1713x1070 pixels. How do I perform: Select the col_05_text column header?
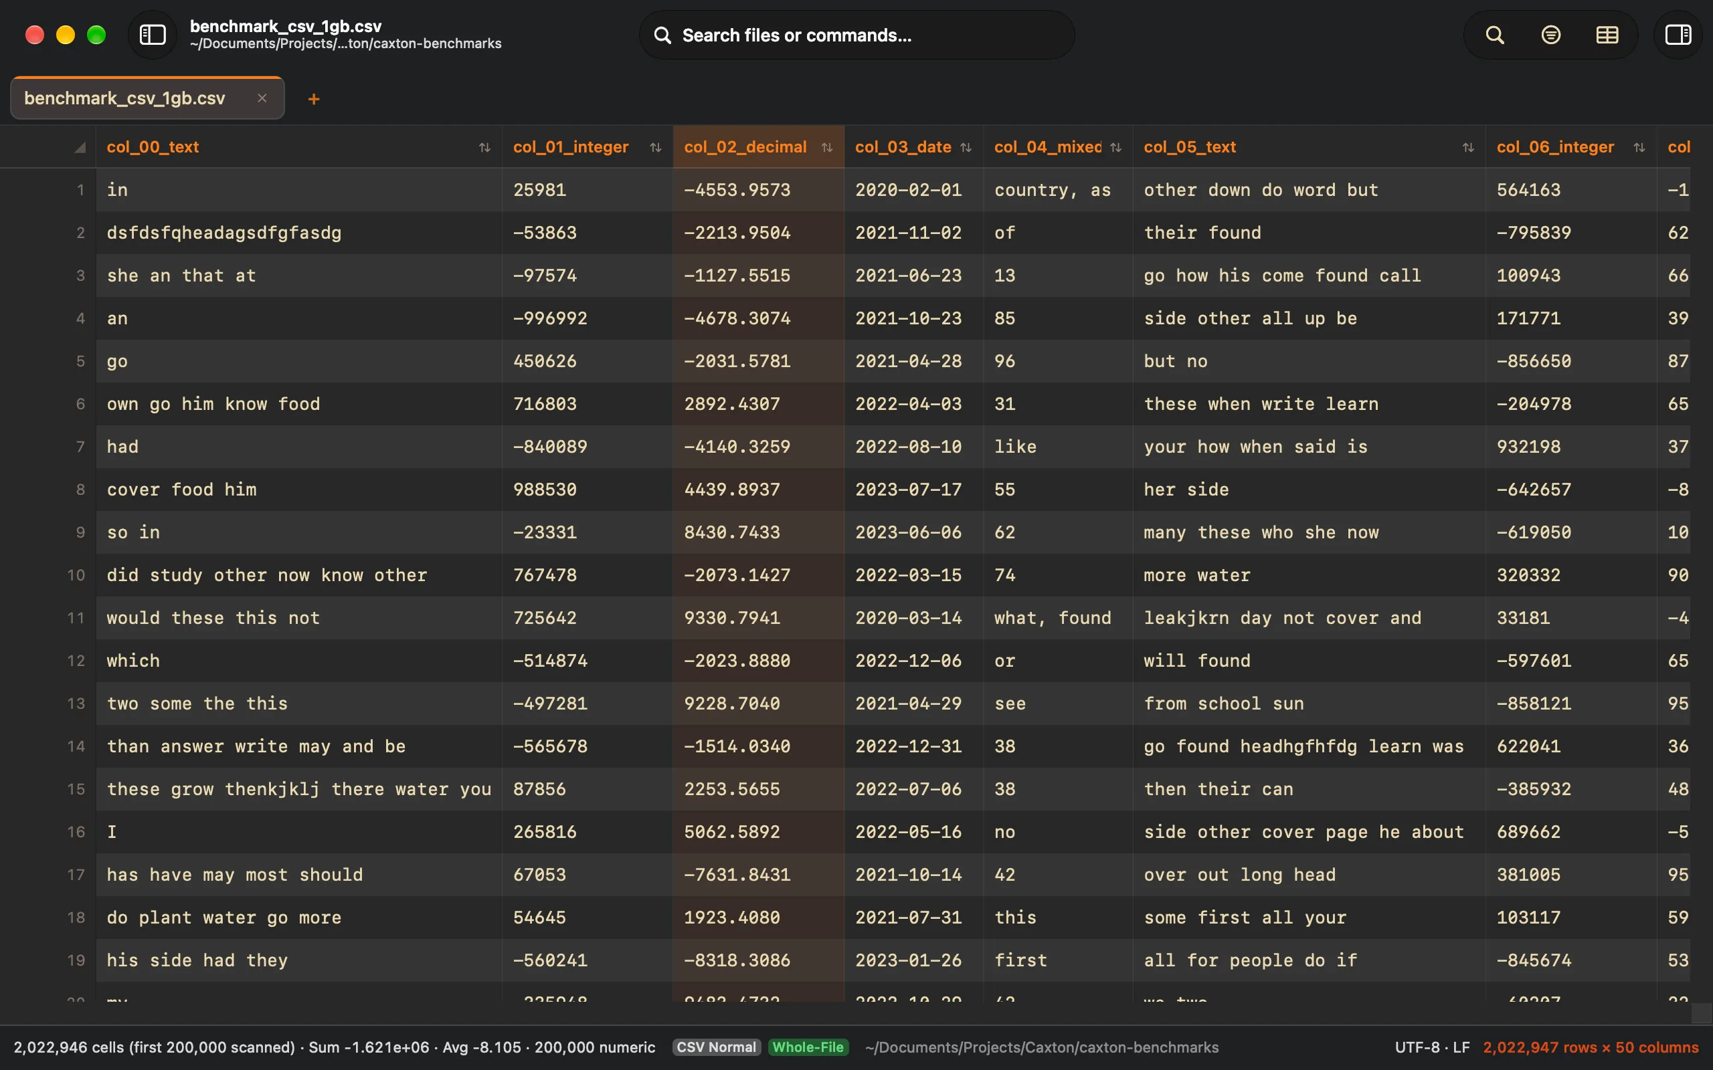click(x=1310, y=147)
